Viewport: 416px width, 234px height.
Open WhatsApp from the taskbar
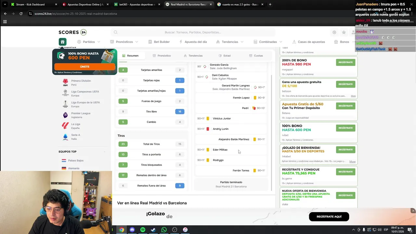[x=164, y=230]
